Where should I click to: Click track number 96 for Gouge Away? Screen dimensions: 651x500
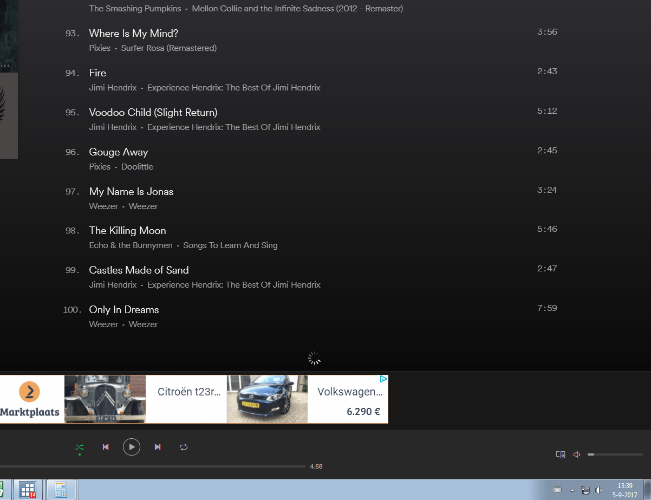coord(73,152)
